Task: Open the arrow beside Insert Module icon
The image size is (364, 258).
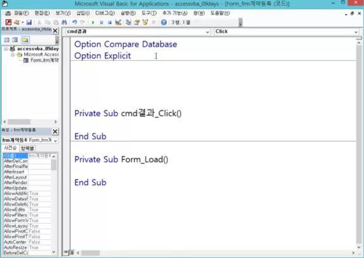Action: tap(23, 22)
